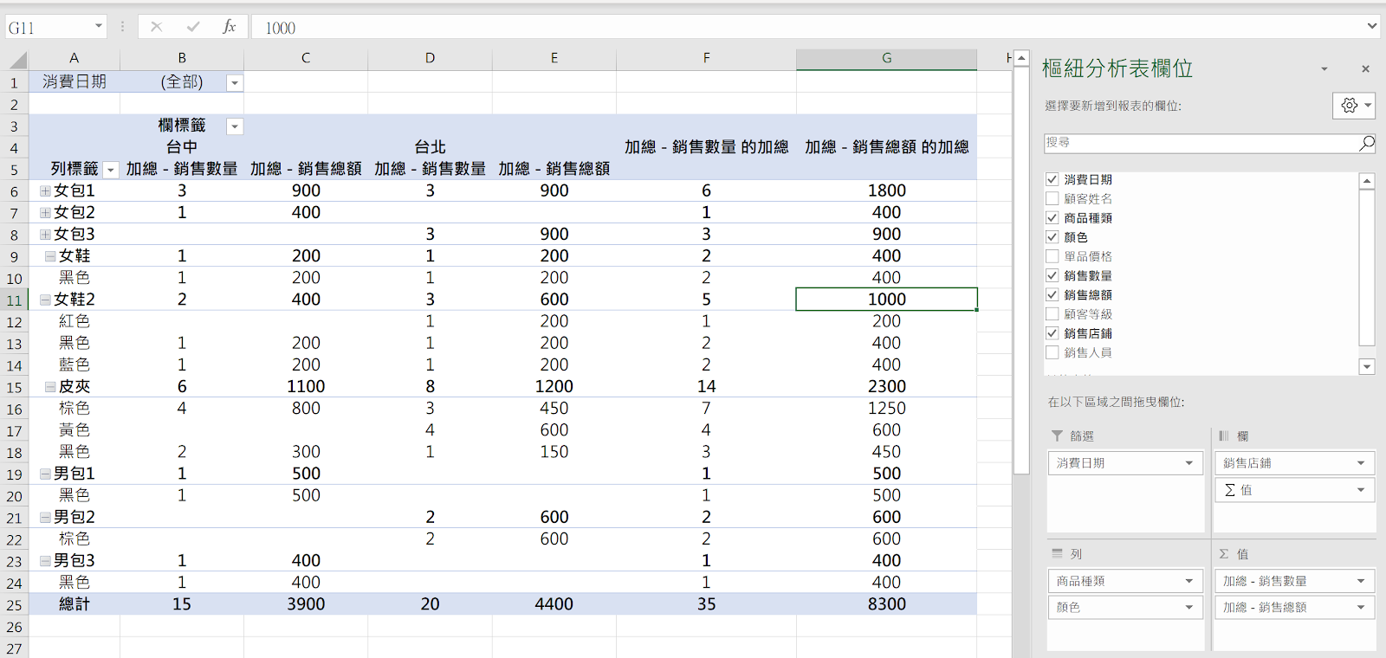Click the Insert Function fx icon

point(230,27)
